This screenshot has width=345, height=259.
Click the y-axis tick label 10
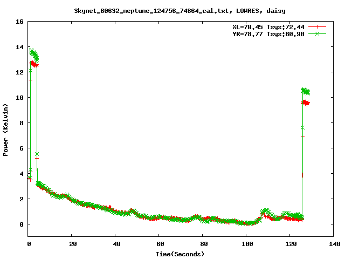(19, 98)
